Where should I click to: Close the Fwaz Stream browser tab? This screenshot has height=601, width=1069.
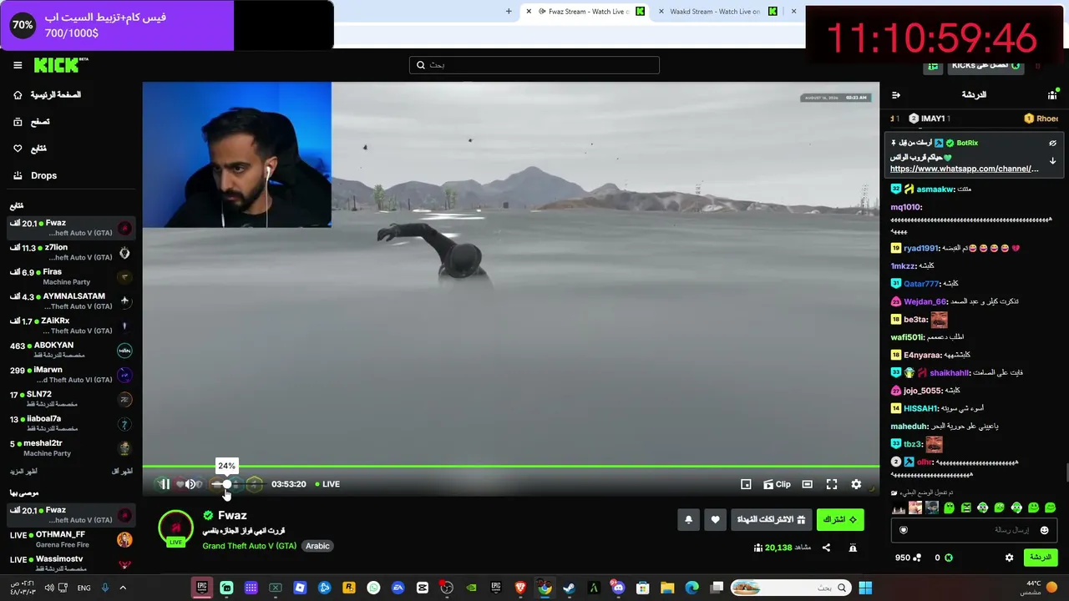pyautogui.click(x=529, y=12)
